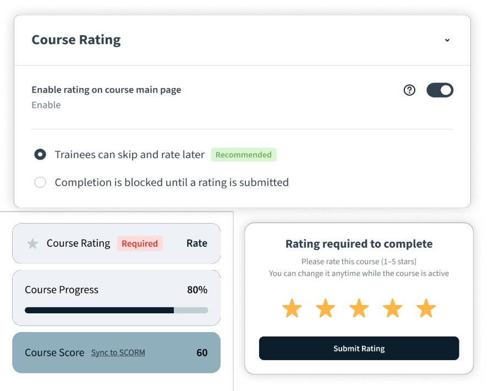The image size is (494, 391).
Task: Select the second rating star
Action: 326,308
